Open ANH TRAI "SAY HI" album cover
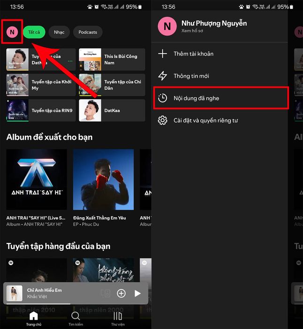The width and height of the screenshot is (303, 329). click(x=37, y=180)
